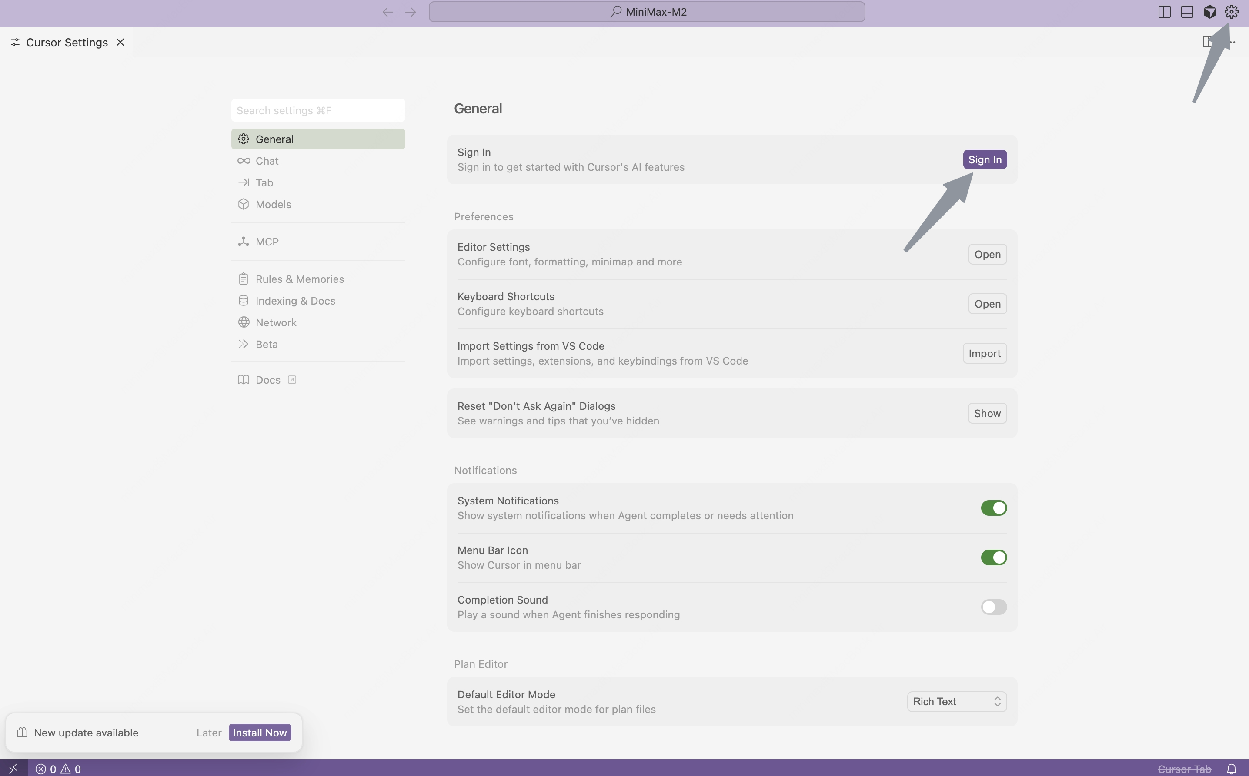Select the Models settings section

coord(273,204)
